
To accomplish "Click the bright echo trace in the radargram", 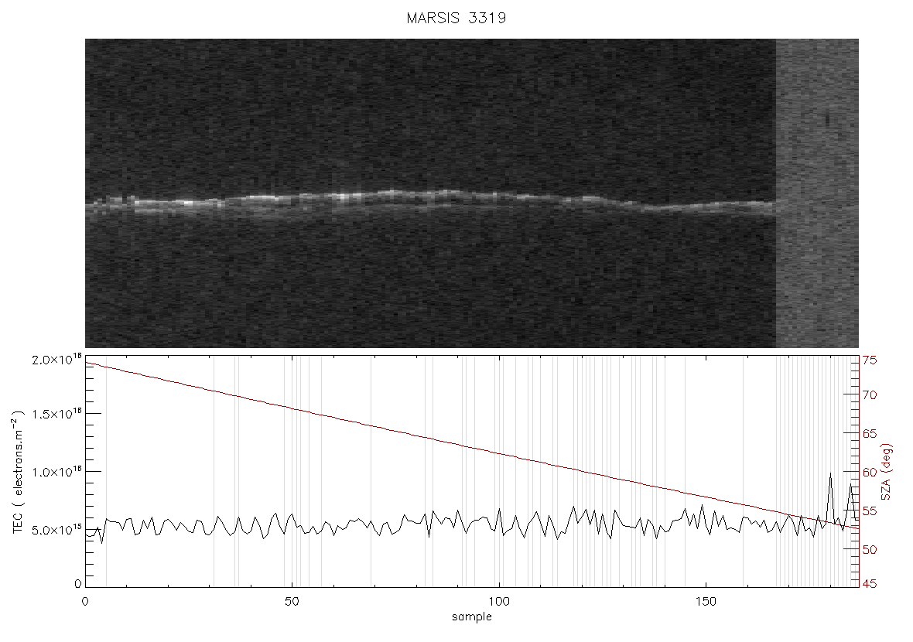I will pyautogui.click(x=431, y=201).
